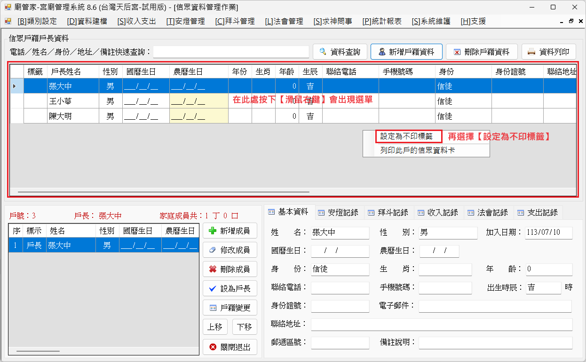This screenshot has height=362, width=586.
Task: Open the [S]系統維護 menu
Action: (x=431, y=21)
